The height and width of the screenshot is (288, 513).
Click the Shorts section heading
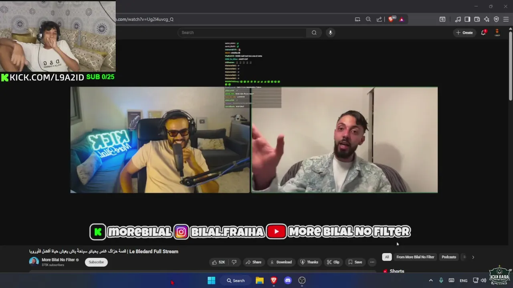[397, 271]
